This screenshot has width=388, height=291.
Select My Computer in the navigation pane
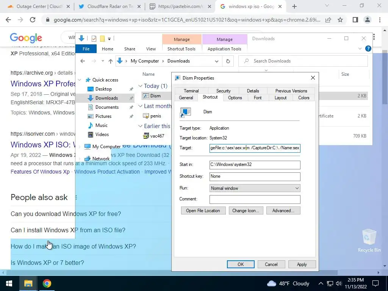pyautogui.click(x=106, y=147)
